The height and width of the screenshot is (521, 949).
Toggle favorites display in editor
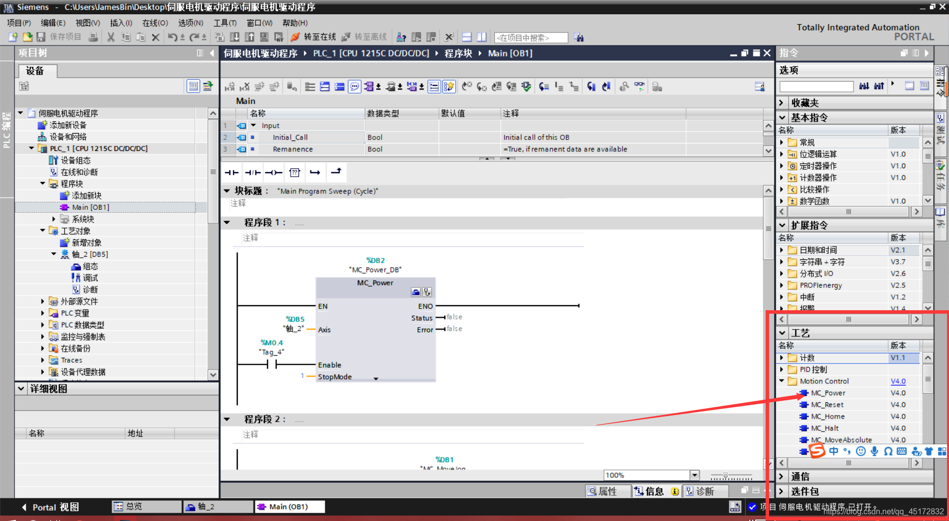pyautogui.click(x=449, y=87)
